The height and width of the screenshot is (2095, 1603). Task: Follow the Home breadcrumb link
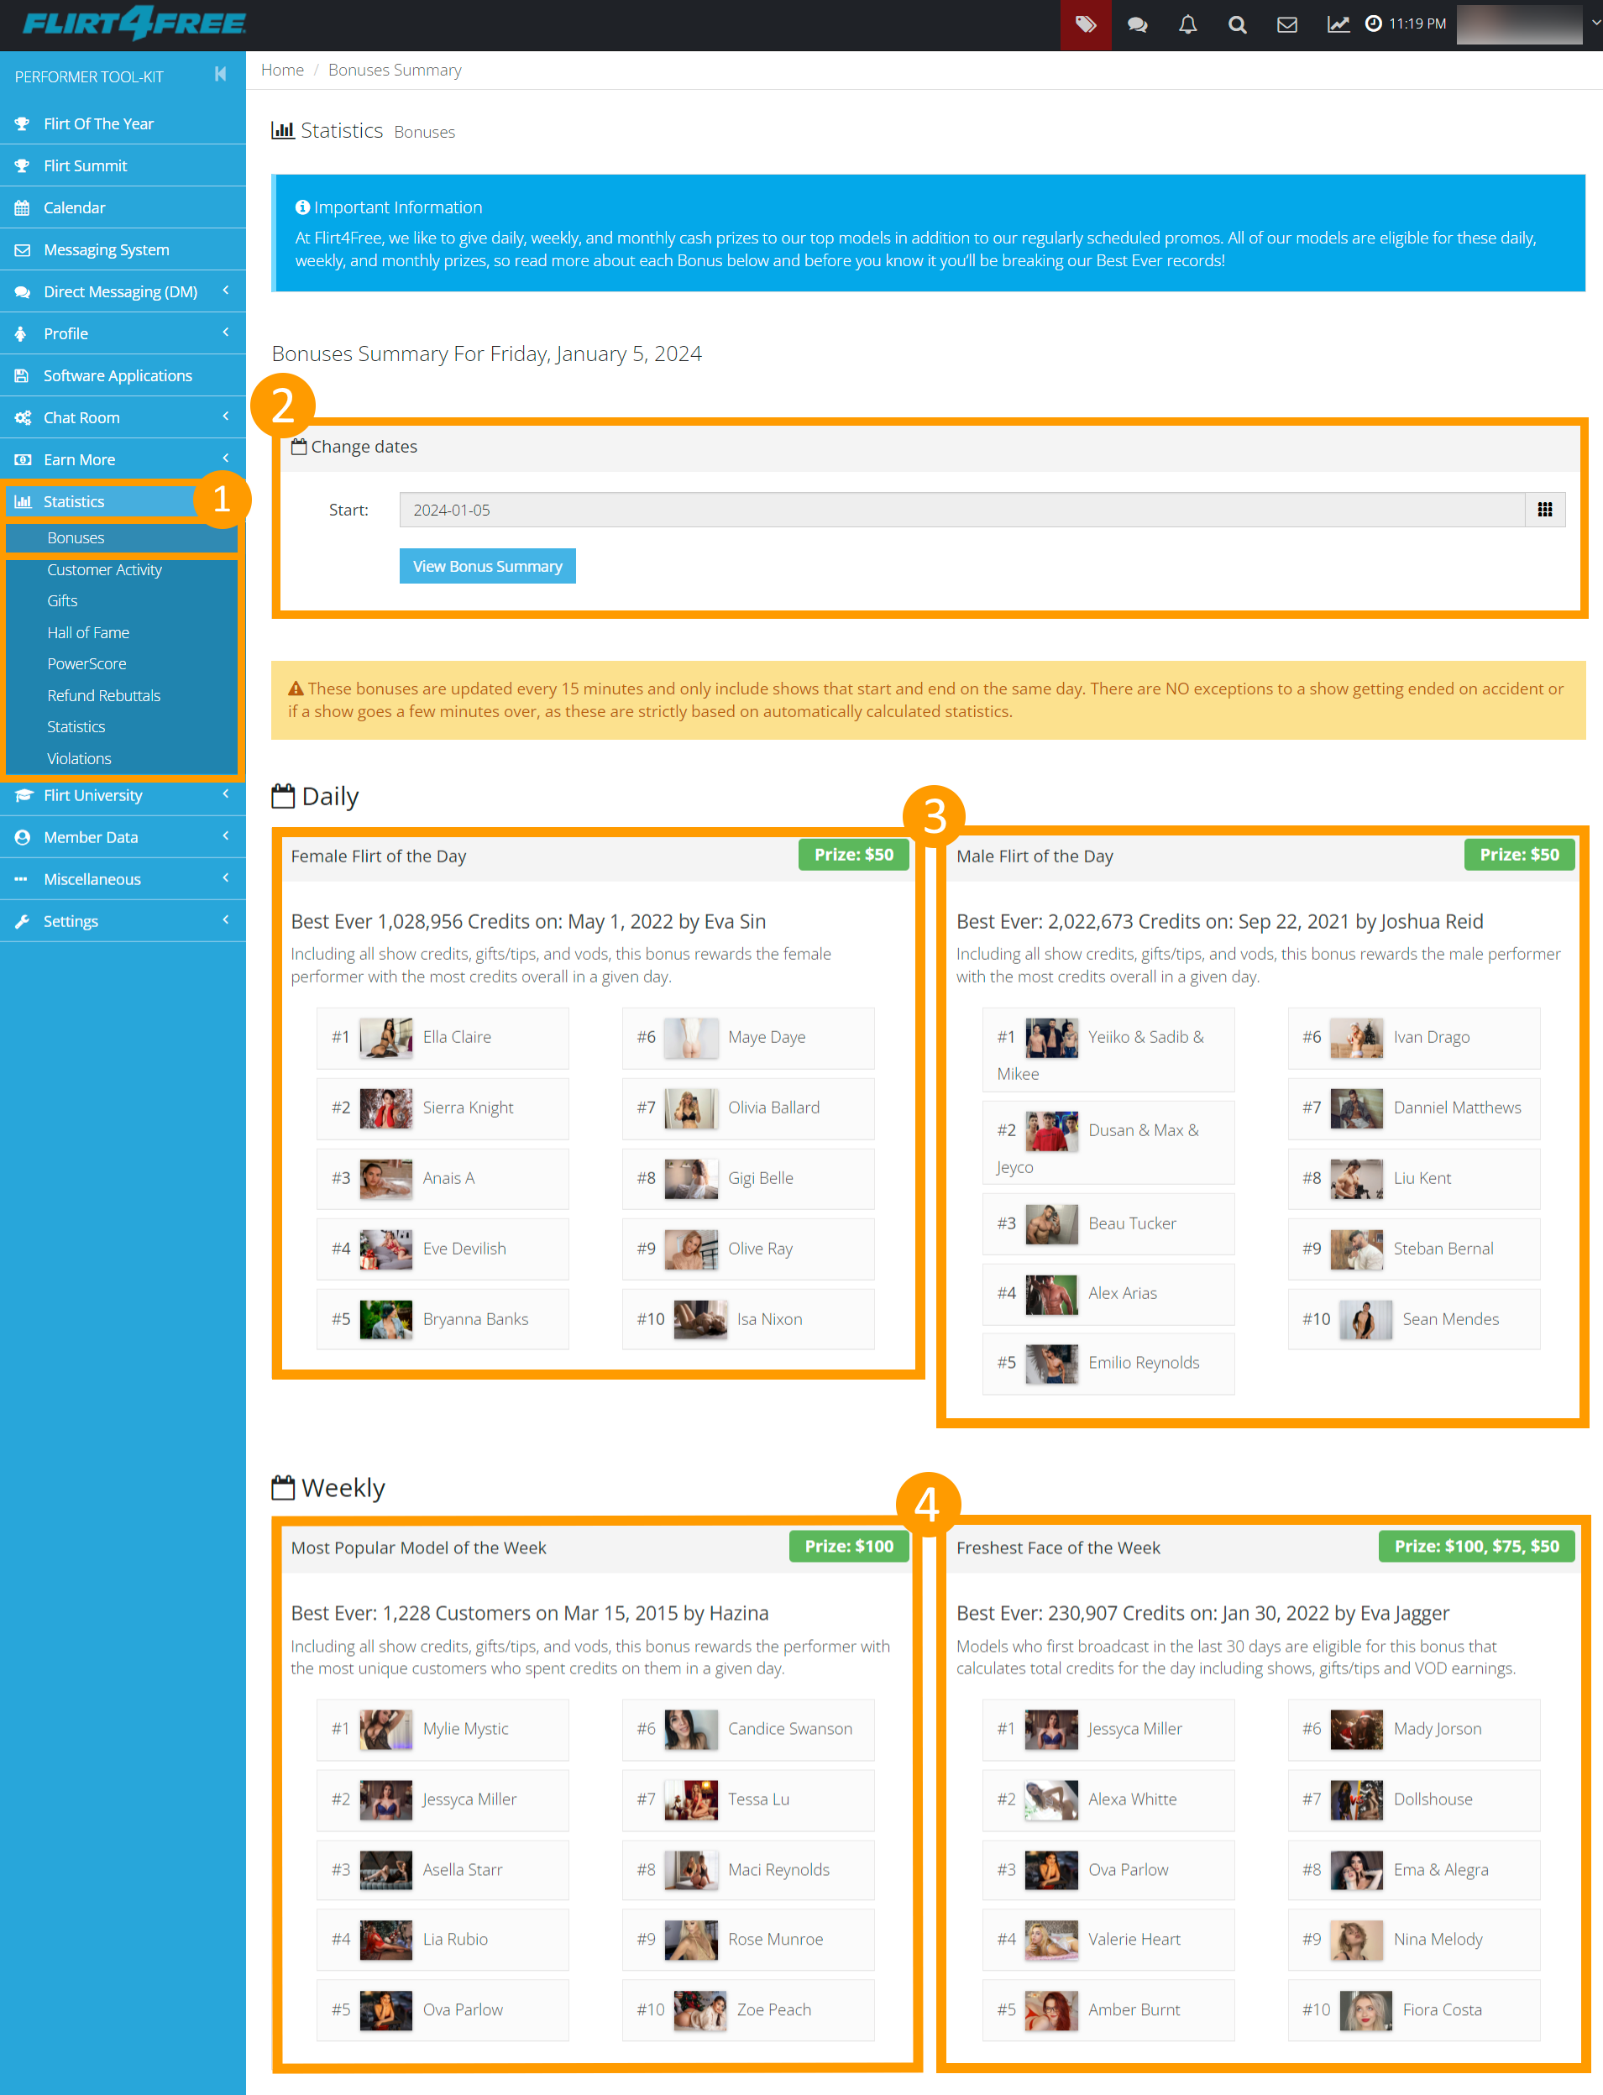pyautogui.click(x=281, y=70)
